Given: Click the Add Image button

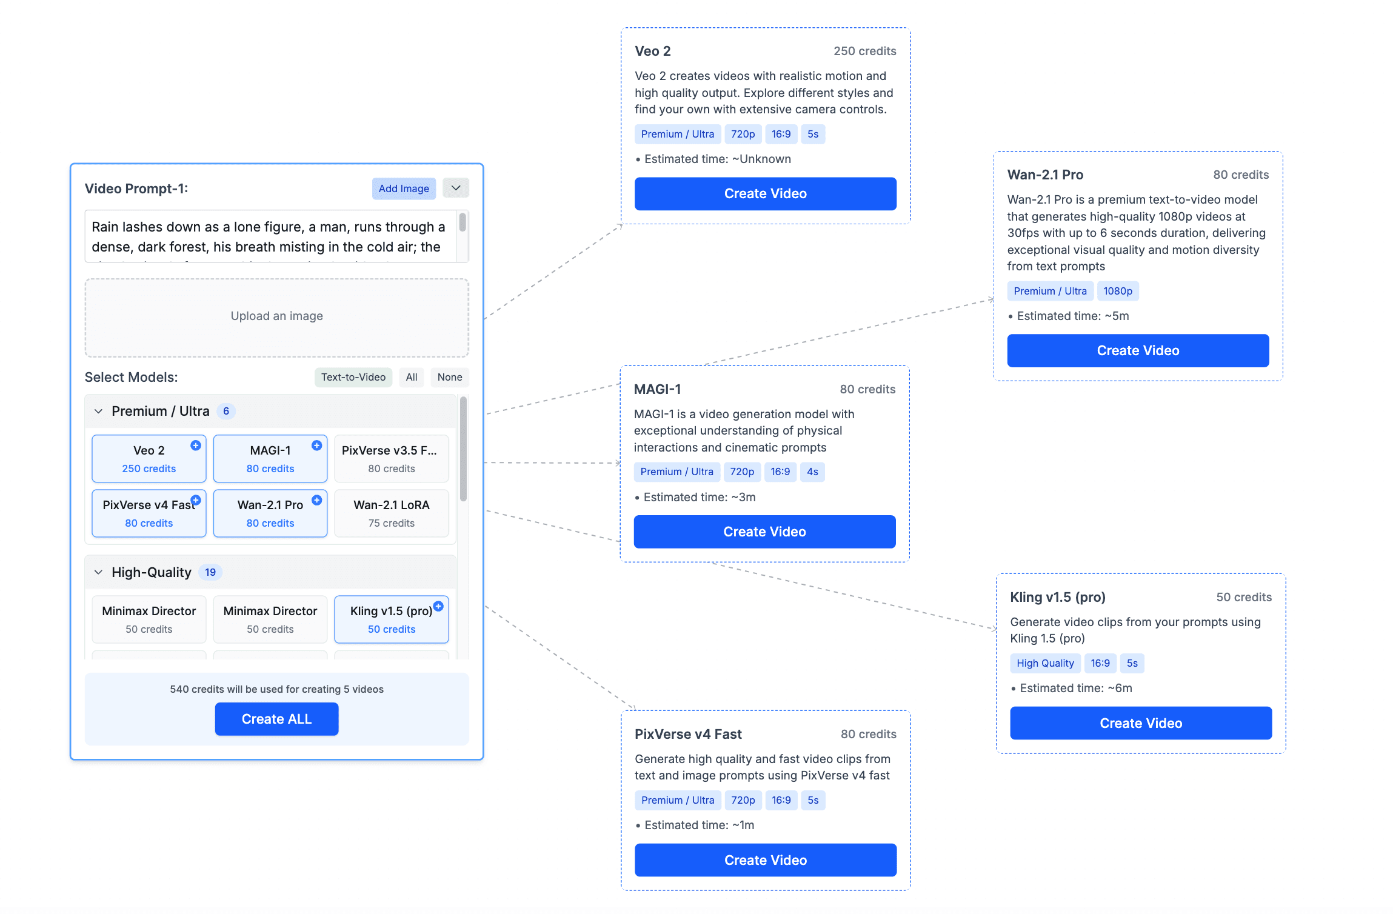Looking at the screenshot, I should tap(404, 188).
